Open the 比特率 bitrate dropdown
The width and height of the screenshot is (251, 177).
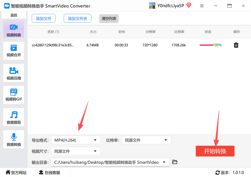tap(146, 140)
